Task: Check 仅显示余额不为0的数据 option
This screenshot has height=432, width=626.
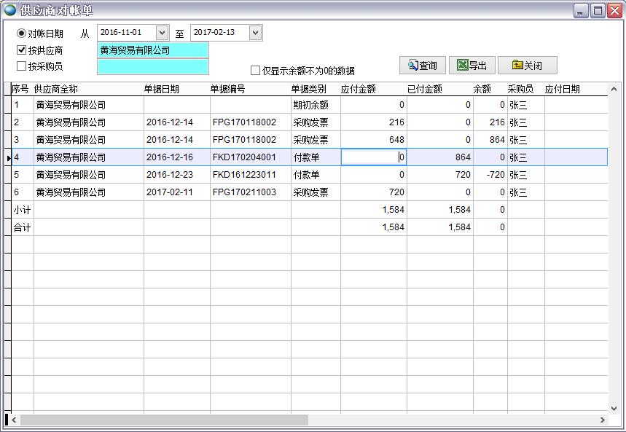Action: point(256,69)
